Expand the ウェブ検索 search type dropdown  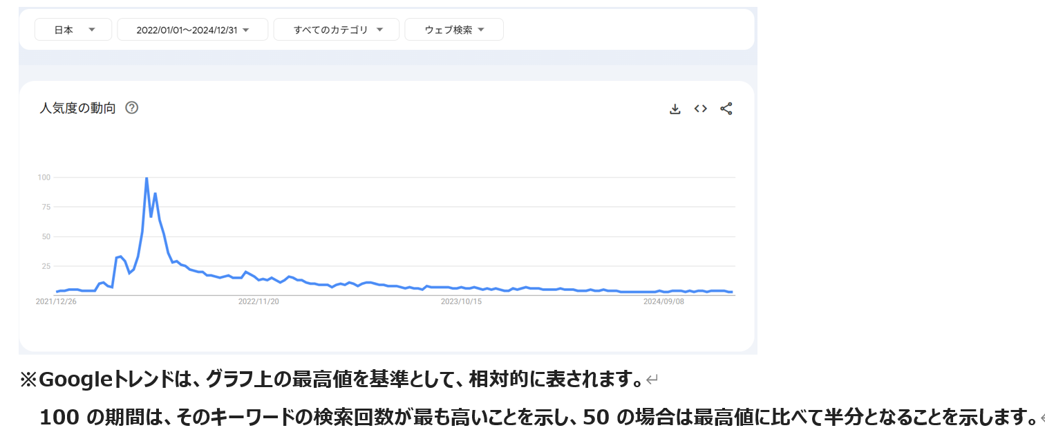[453, 30]
